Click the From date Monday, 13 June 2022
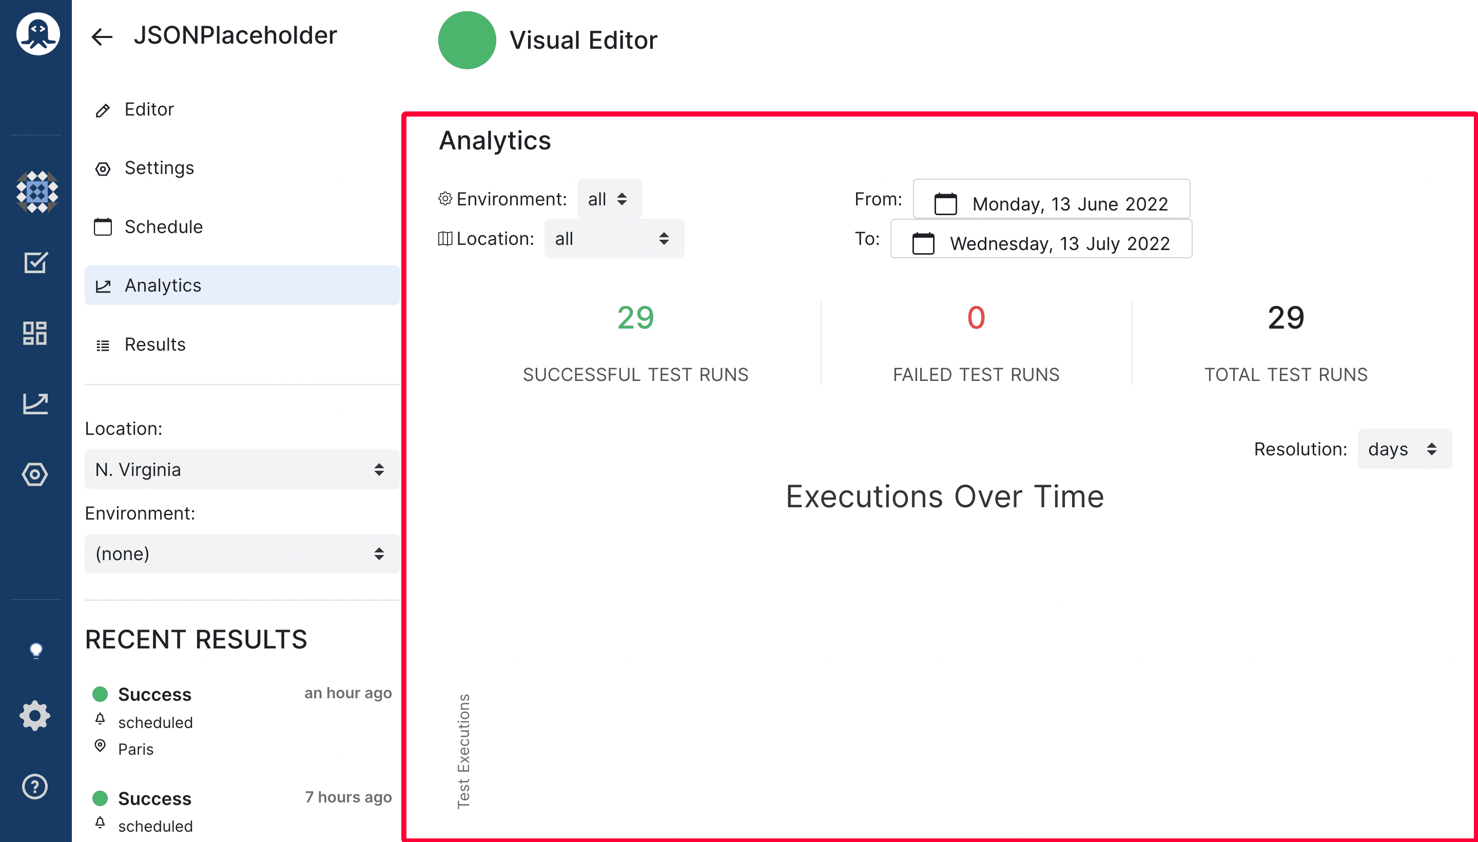The width and height of the screenshot is (1478, 842). [x=1052, y=199]
